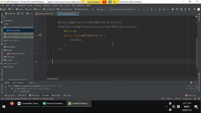This screenshot has width=201, height=113.
Task: Open Project panel gear options
Action: (27, 13)
